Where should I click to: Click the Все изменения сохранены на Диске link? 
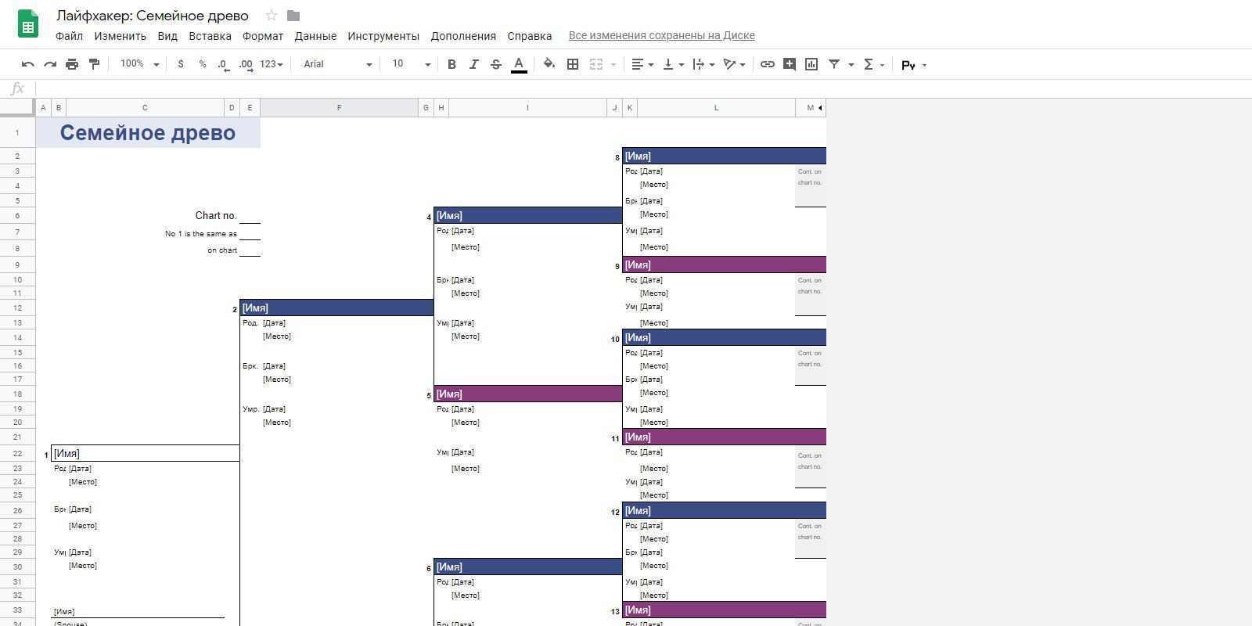click(661, 35)
